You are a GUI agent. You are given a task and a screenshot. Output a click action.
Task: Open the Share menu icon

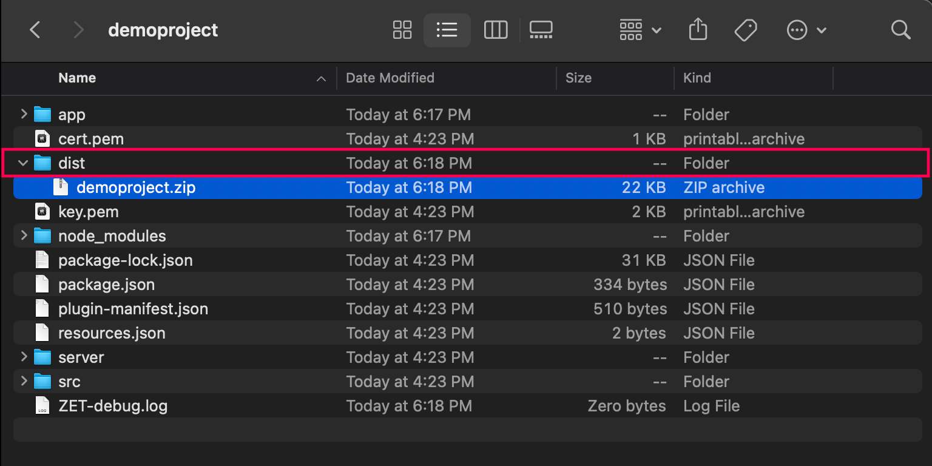(x=698, y=30)
